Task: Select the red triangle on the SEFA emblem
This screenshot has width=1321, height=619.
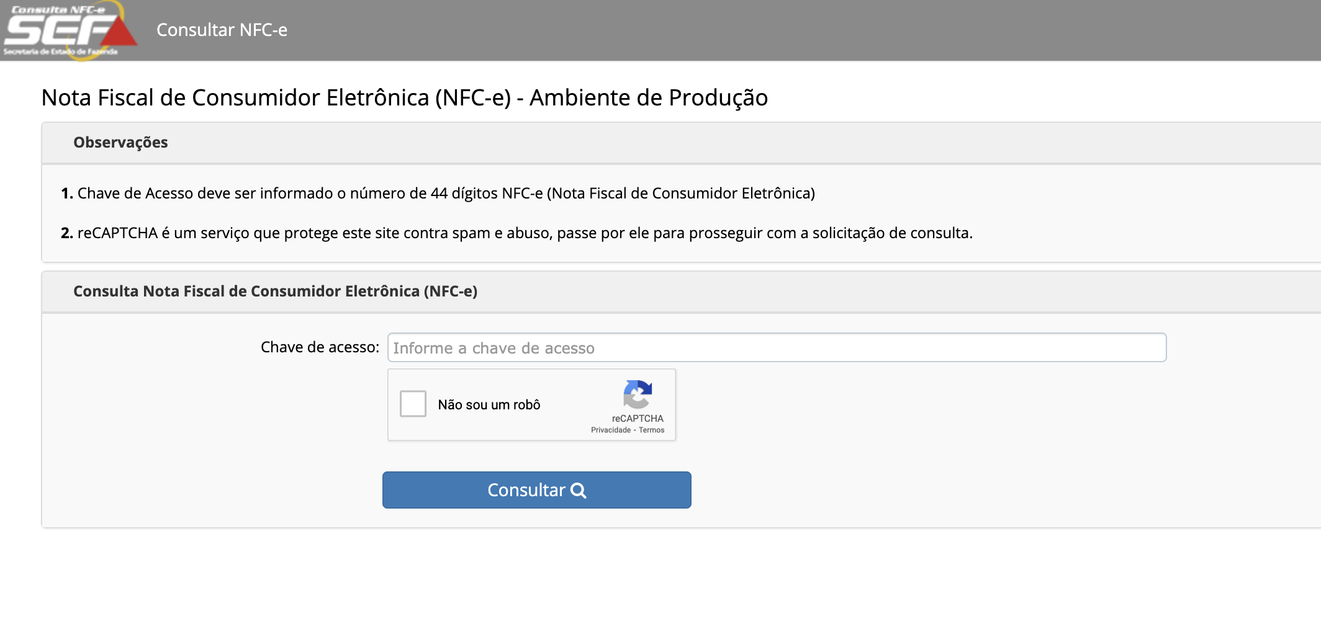Action: pyautogui.click(x=118, y=34)
